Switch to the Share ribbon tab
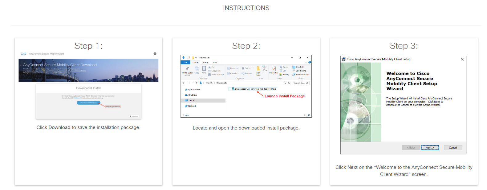The width and height of the screenshot is (487, 190). [205, 62]
